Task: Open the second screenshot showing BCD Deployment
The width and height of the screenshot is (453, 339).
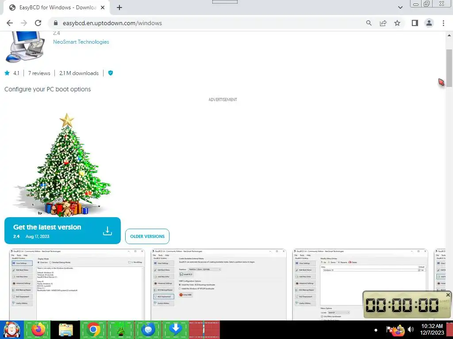Action: (219, 285)
